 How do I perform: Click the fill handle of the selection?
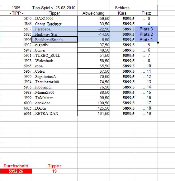click(158, 43)
